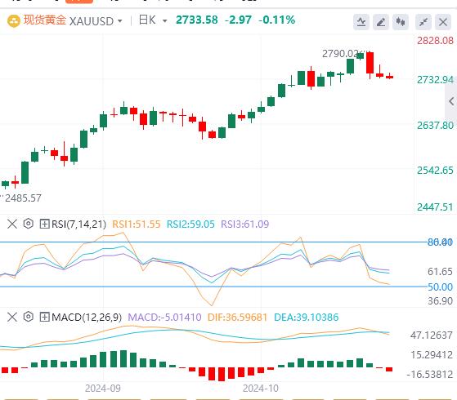Click the RSI2:59.05 readout
Screen dimensions: 457x400
coord(190,224)
